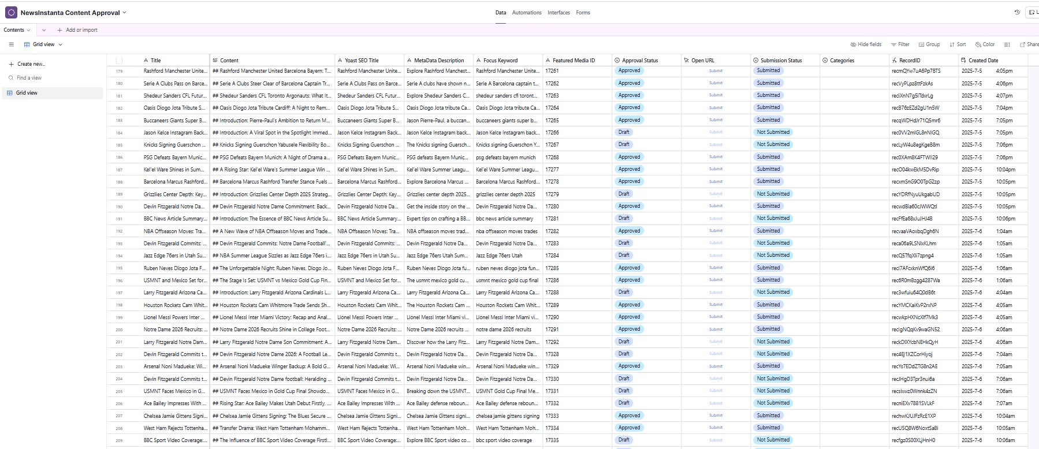Click the Featured Media ID column icon
Viewport: 1039px width, 449px height.
548,60
